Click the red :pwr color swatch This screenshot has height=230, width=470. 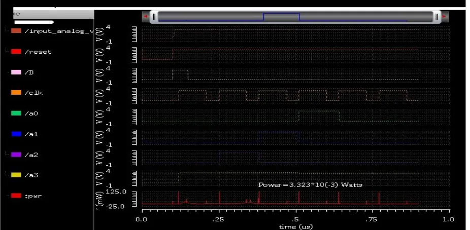click(16, 196)
